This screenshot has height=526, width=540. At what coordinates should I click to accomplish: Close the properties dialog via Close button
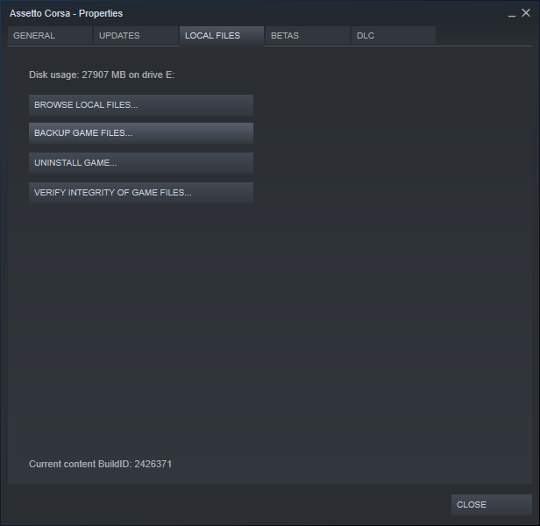[x=492, y=505]
